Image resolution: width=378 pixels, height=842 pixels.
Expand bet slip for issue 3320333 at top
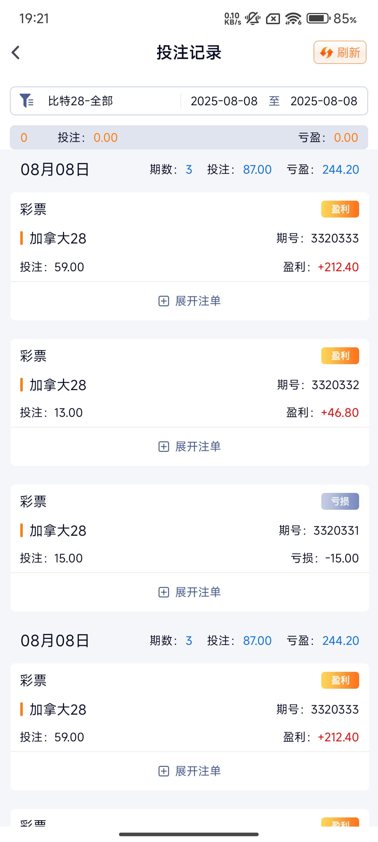pyautogui.click(x=190, y=301)
